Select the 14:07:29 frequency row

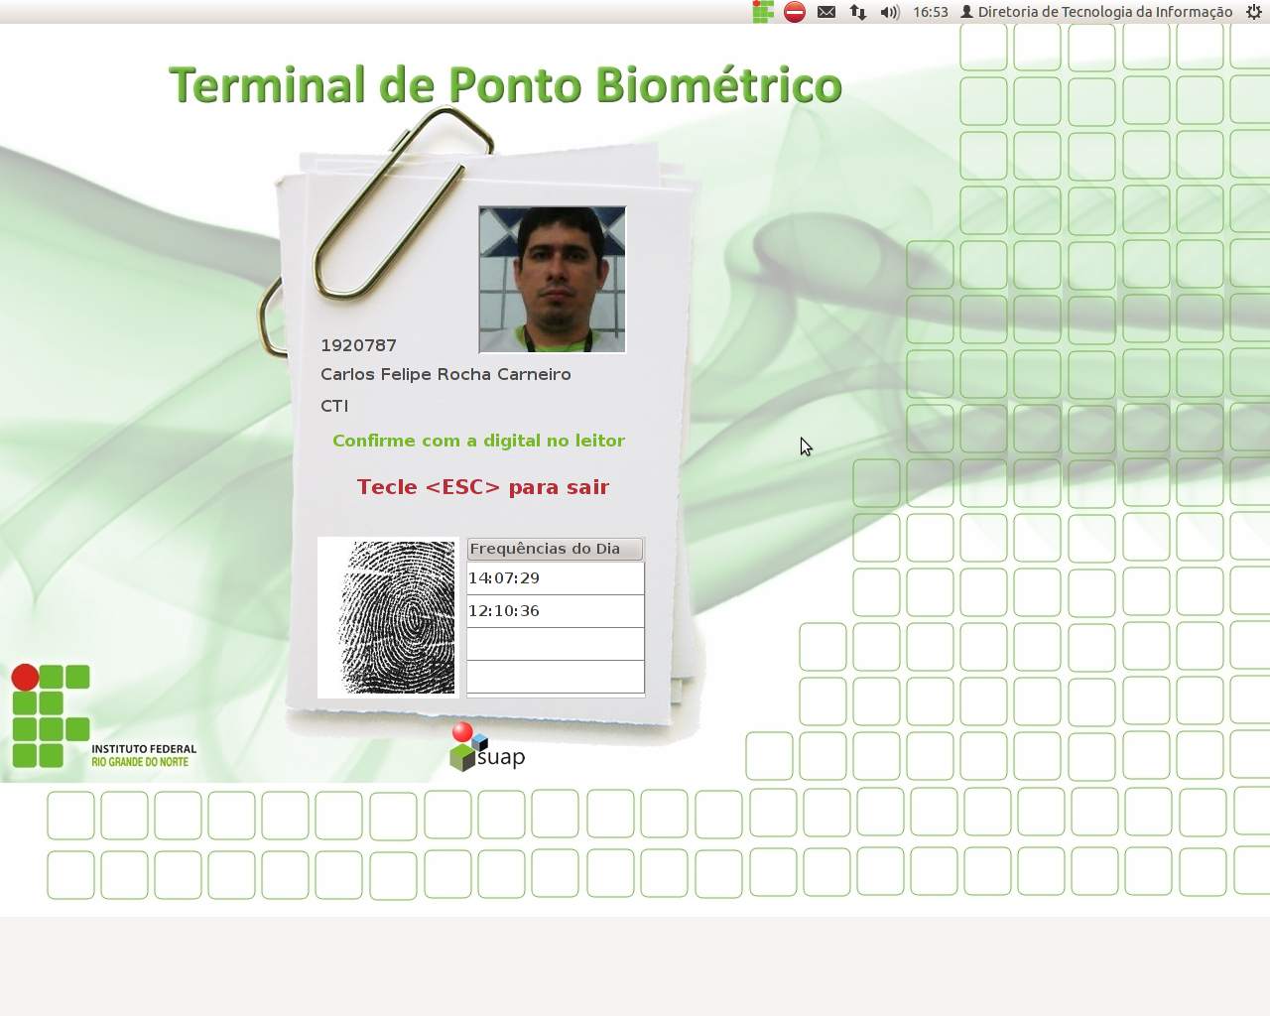555,578
